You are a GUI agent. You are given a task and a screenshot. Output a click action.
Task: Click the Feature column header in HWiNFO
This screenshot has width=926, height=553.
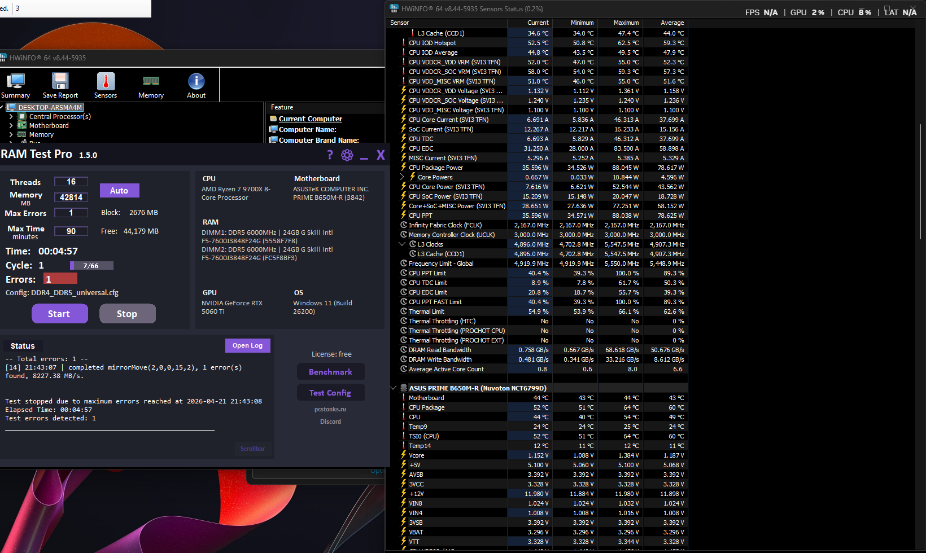(x=325, y=107)
